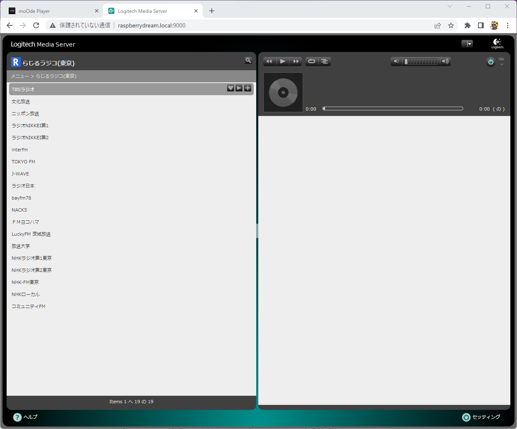Play TBSラジオ with its row play icon

239,88
